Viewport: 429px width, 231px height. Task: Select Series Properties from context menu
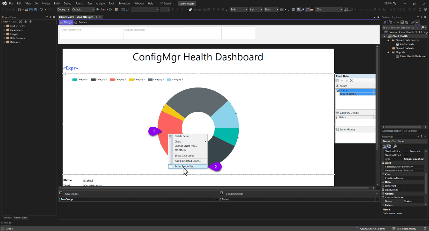pyautogui.click(x=188, y=166)
